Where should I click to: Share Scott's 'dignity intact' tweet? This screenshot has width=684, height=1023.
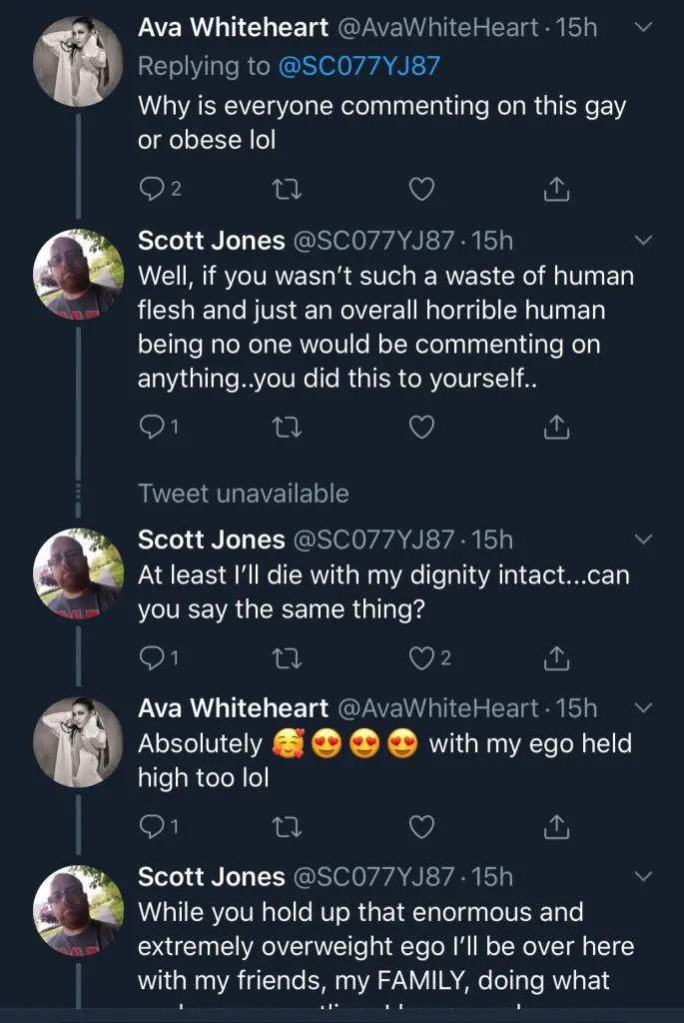[x=556, y=657]
